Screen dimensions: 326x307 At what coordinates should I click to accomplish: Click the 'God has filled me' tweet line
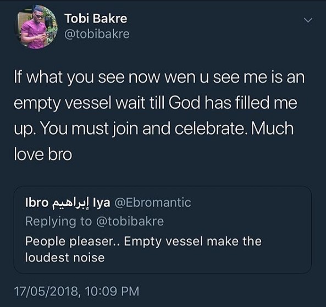[233, 103]
